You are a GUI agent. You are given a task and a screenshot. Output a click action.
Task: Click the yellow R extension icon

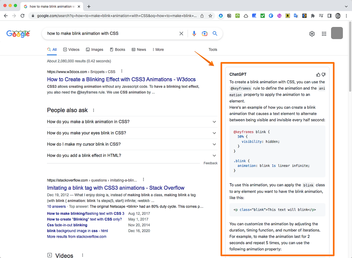coord(288,16)
